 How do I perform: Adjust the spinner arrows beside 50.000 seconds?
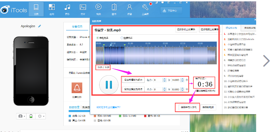tap(182, 89)
